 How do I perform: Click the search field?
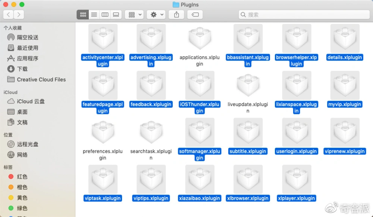pos(304,15)
